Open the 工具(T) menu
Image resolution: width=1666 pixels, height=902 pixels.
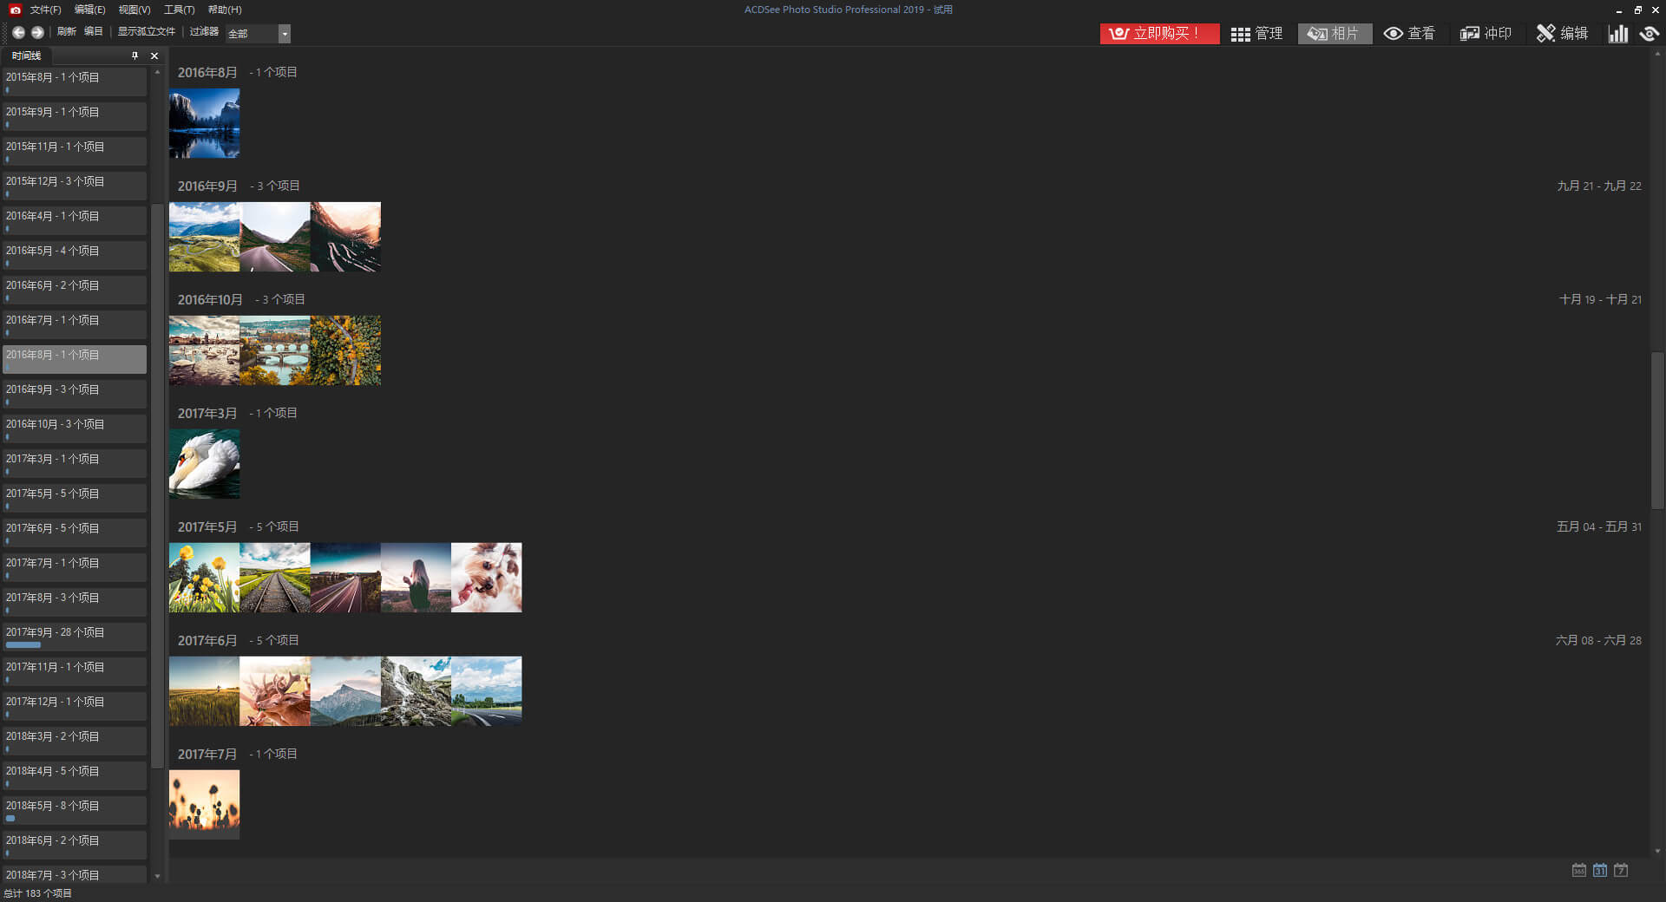(x=179, y=10)
